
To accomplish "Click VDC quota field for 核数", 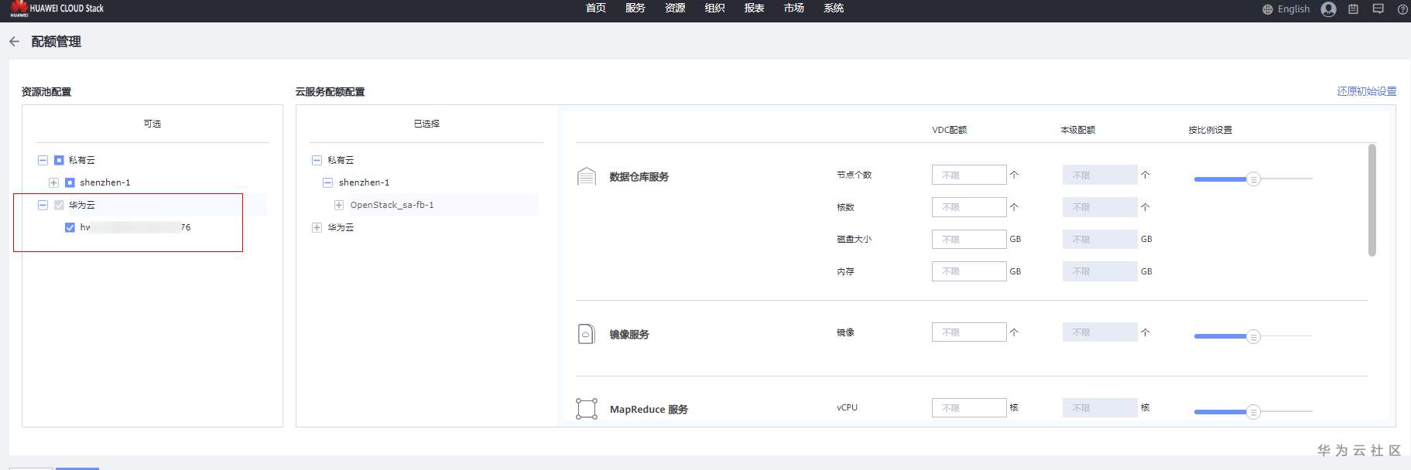I will tap(969, 207).
